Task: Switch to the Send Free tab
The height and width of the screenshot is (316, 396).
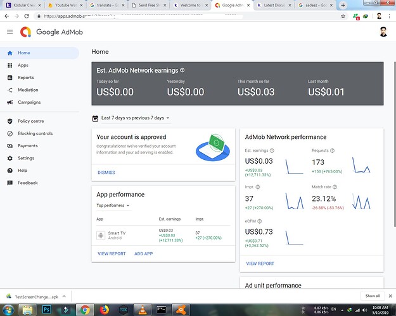Action: pos(148,5)
